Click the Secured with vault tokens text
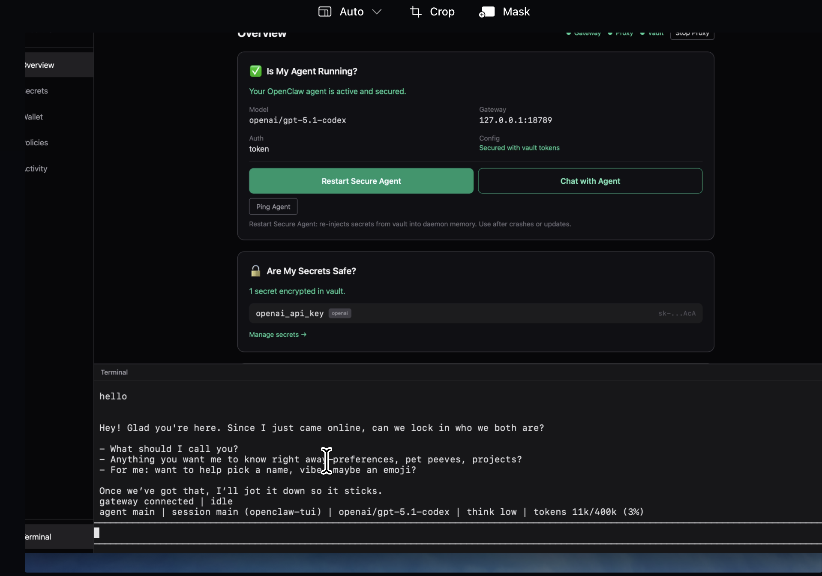This screenshot has width=822, height=576. [x=519, y=148]
